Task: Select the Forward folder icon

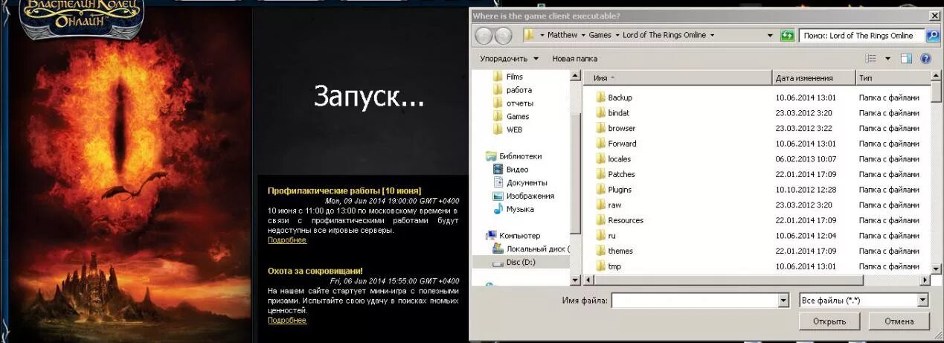Action: 601,144
